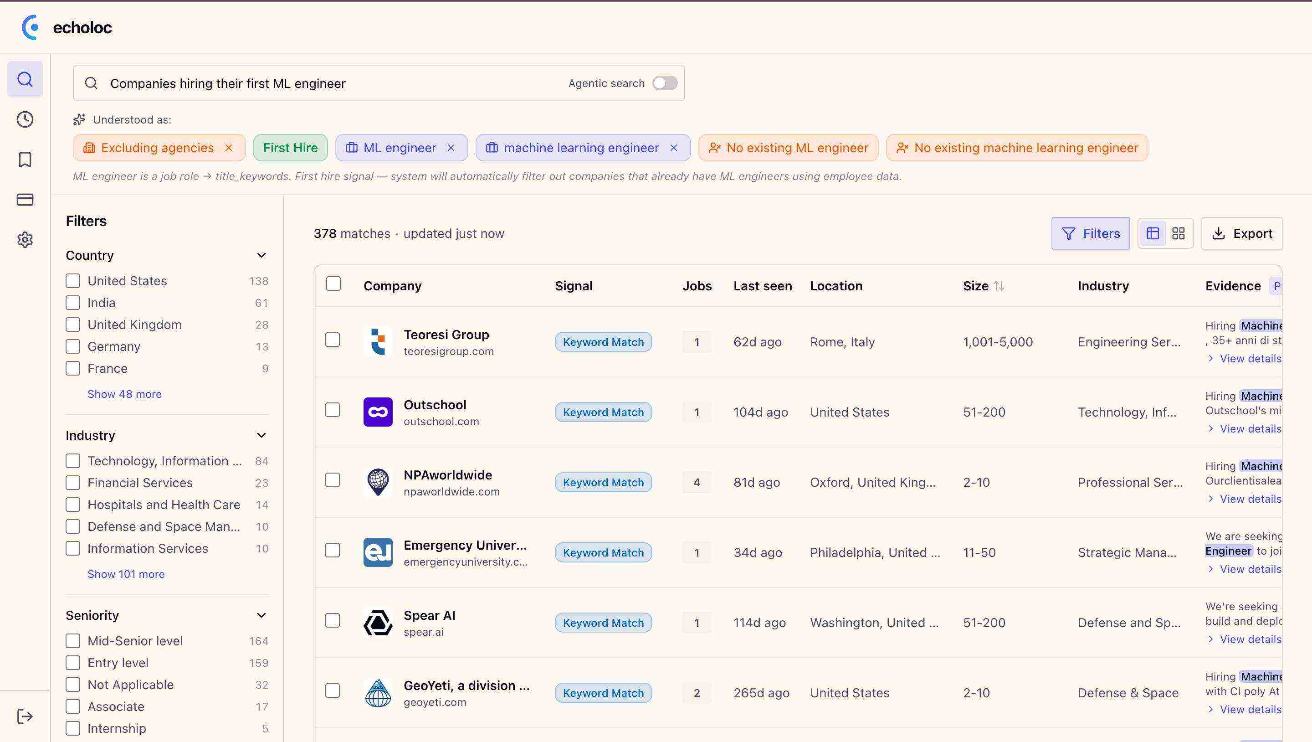1312x742 pixels.
Task: Select the table view icon
Action: click(x=1153, y=233)
